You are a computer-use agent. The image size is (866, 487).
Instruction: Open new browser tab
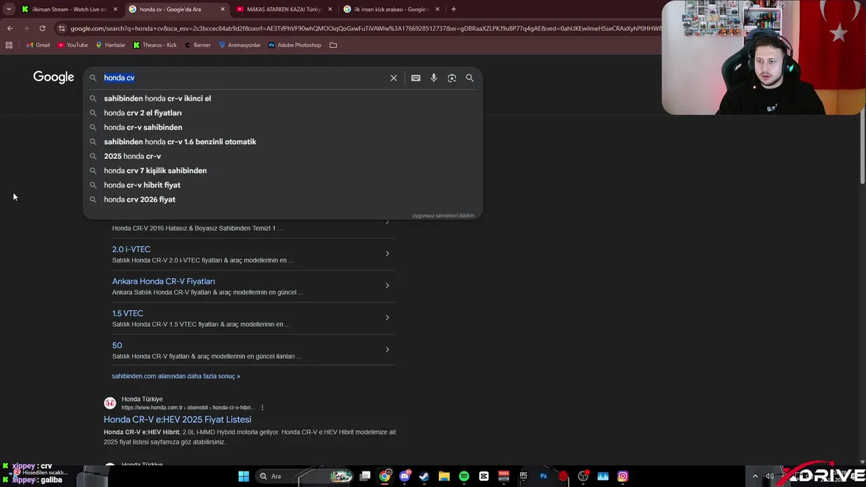[453, 9]
